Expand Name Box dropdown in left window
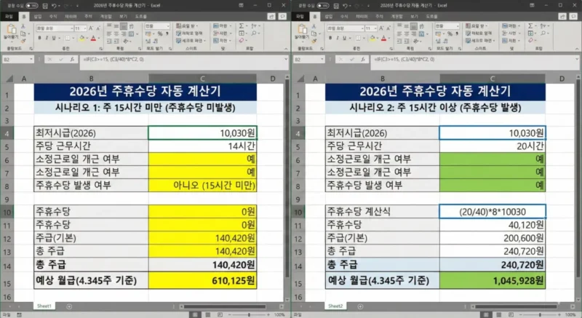Viewport: 582px width, 318px height. pyautogui.click(x=31, y=60)
